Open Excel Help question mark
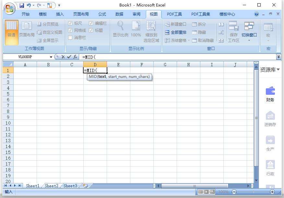 (x=256, y=14)
